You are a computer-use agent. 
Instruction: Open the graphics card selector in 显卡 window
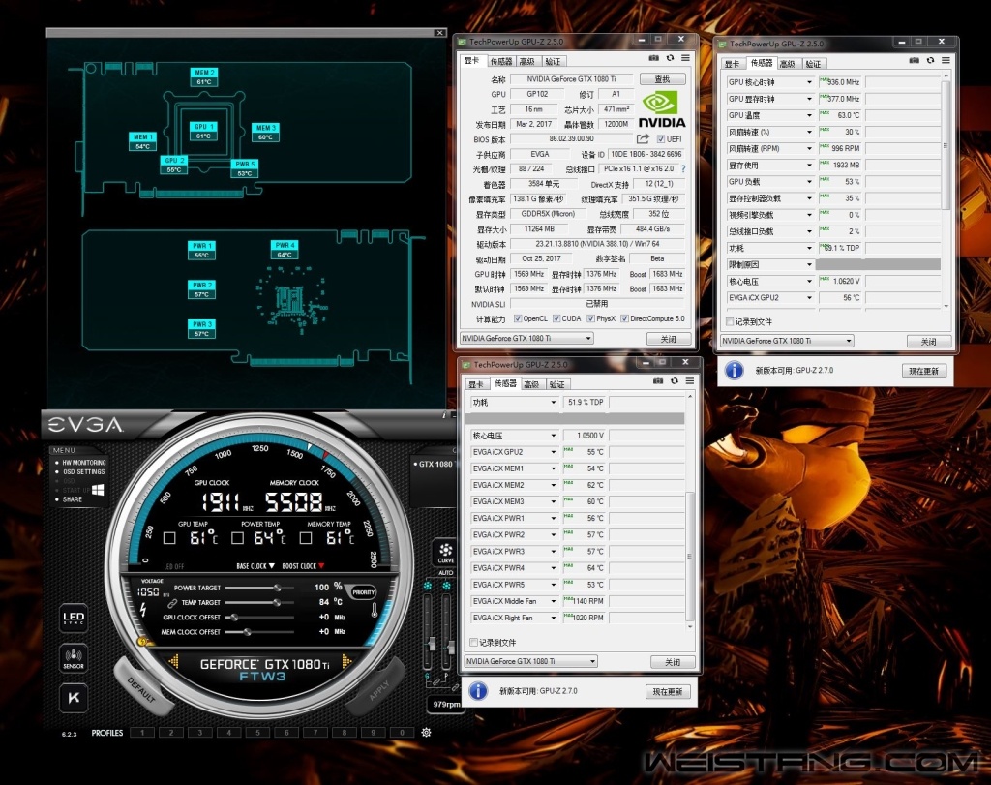coord(526,339)
